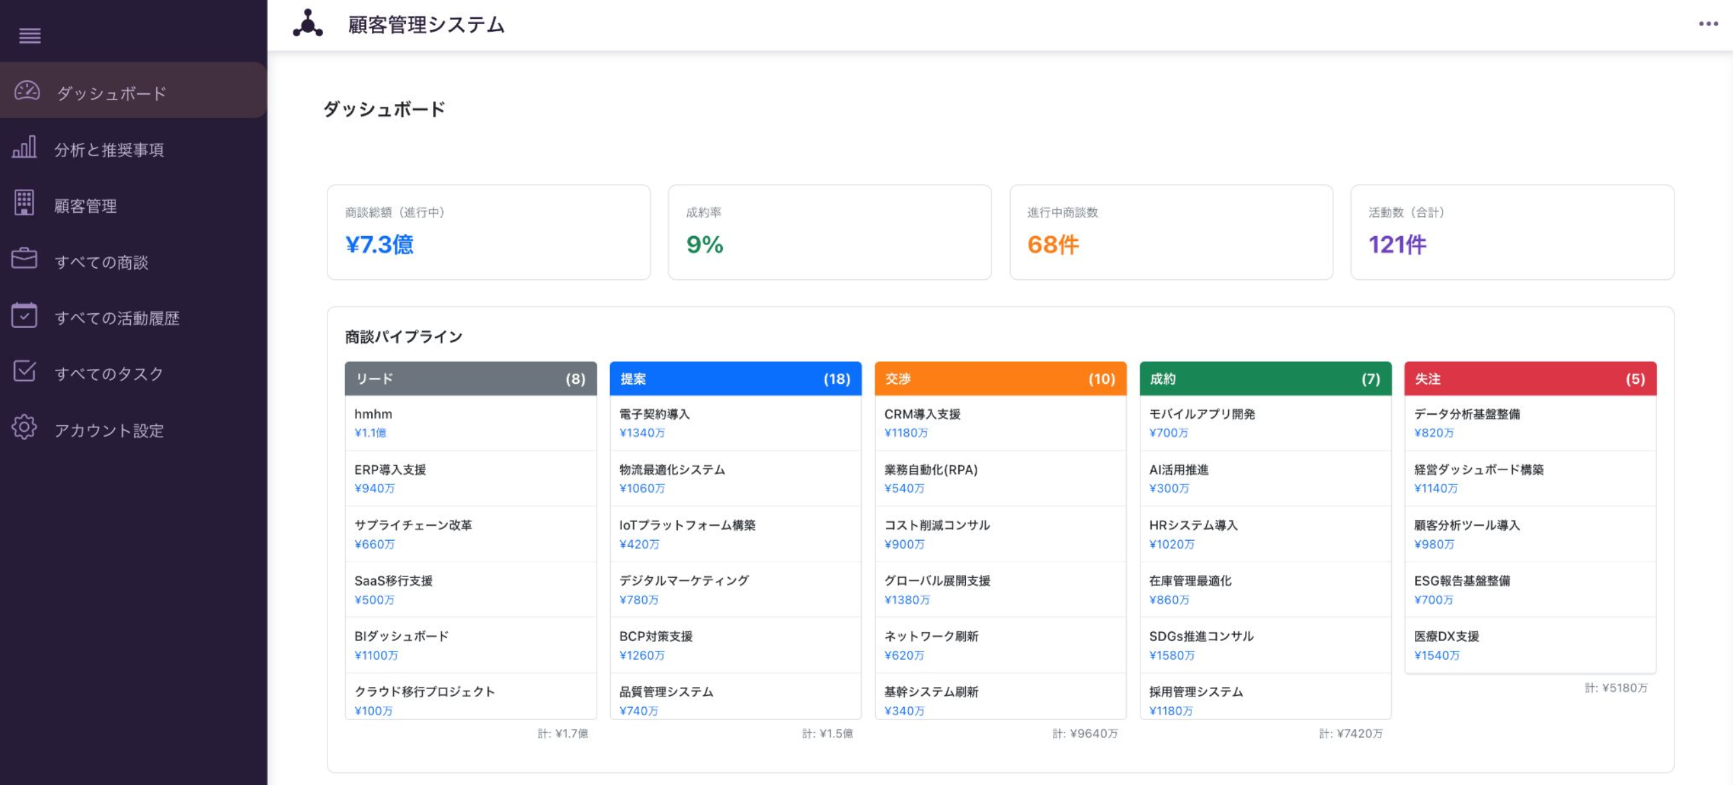This screenshot has height=785, width=1733.
Task: Open the hmhm deal card
Action: [x=471, y=423]
